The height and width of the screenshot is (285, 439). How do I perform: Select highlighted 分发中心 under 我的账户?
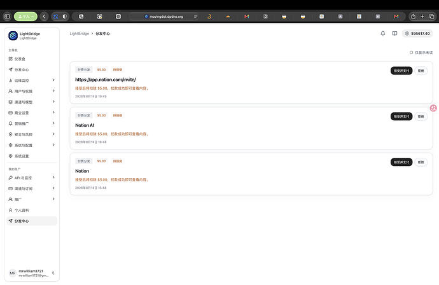32,221
